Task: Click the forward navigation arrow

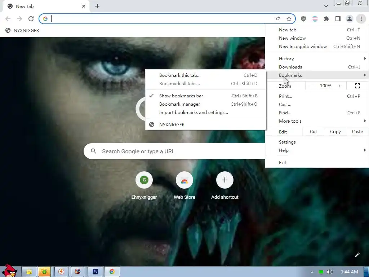Action: [19, 19]
